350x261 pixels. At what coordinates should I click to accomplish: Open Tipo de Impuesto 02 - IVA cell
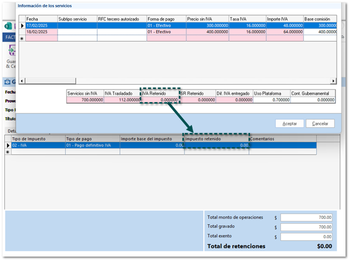pos(38,145)
